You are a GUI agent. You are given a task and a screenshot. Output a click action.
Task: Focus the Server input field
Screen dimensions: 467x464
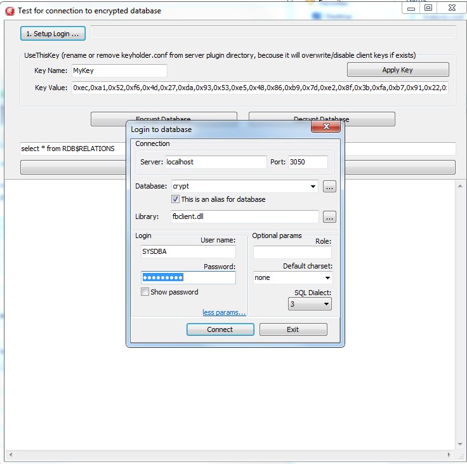click(216, 162)
